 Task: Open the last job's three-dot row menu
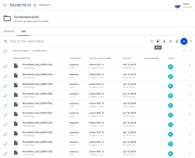pos(190,153)
